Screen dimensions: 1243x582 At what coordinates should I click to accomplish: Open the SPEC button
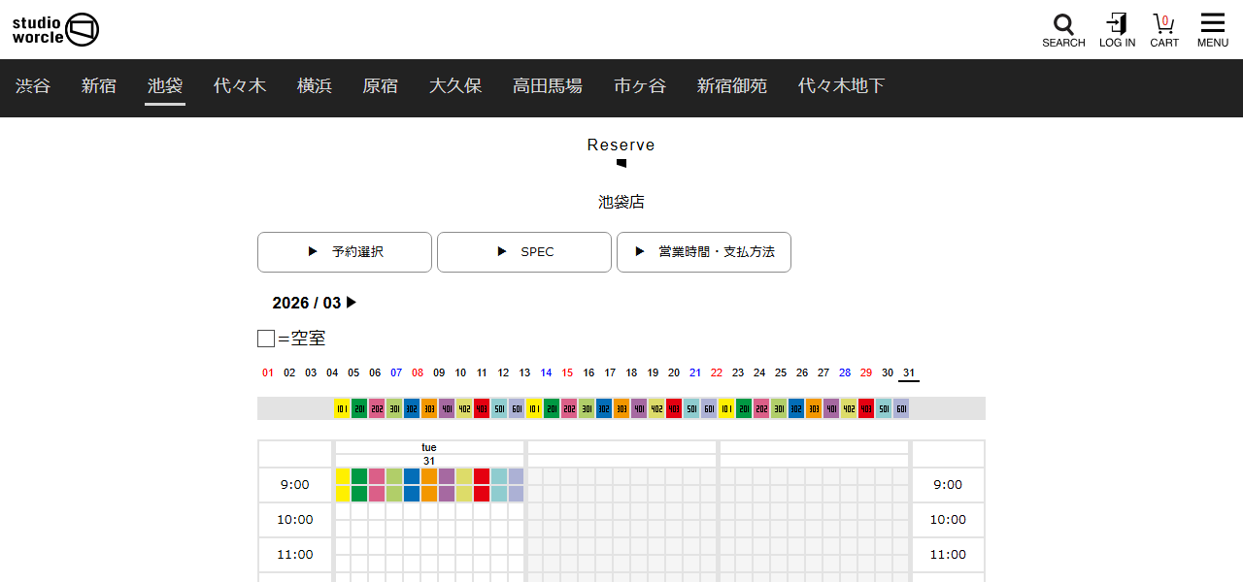tap(524, 251)
